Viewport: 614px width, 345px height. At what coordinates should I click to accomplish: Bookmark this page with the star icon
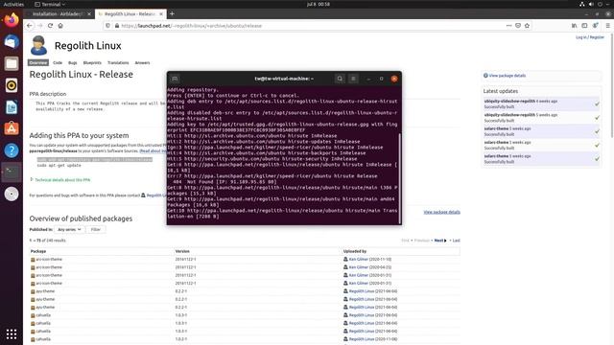tap(527, 26)
